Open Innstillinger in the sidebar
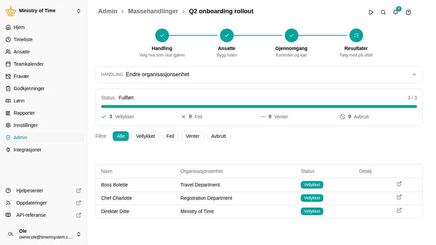 [43, 125]
